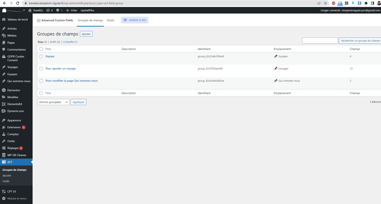Focus the field group search input
The image size is (381, 204).
[320, 41]
